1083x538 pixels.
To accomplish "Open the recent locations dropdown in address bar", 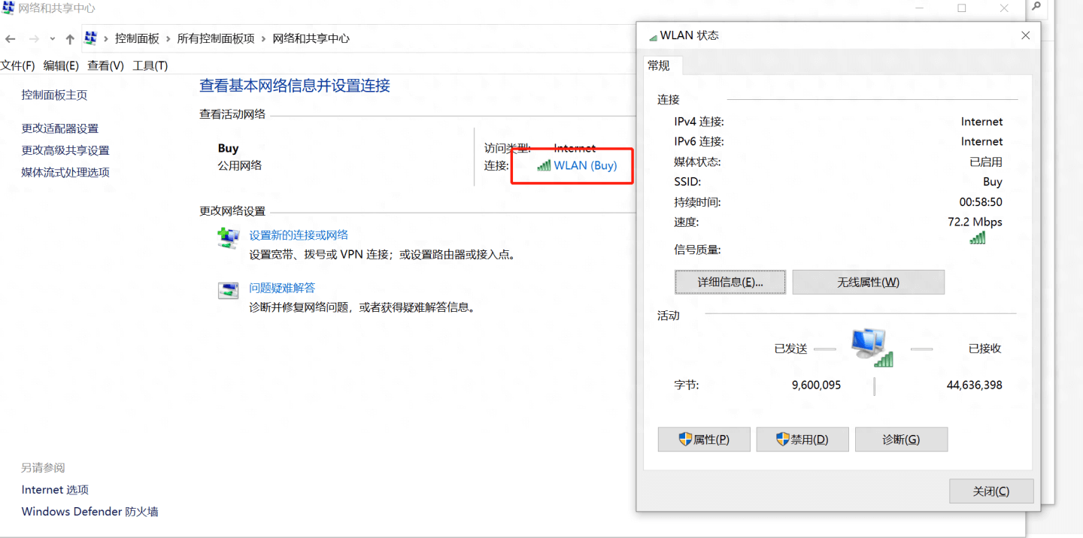I will [x=51, y=38].
